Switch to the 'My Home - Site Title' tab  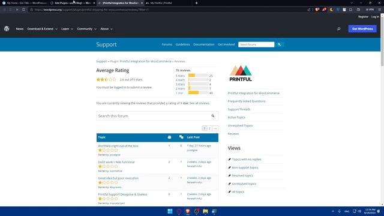[25, 3]
